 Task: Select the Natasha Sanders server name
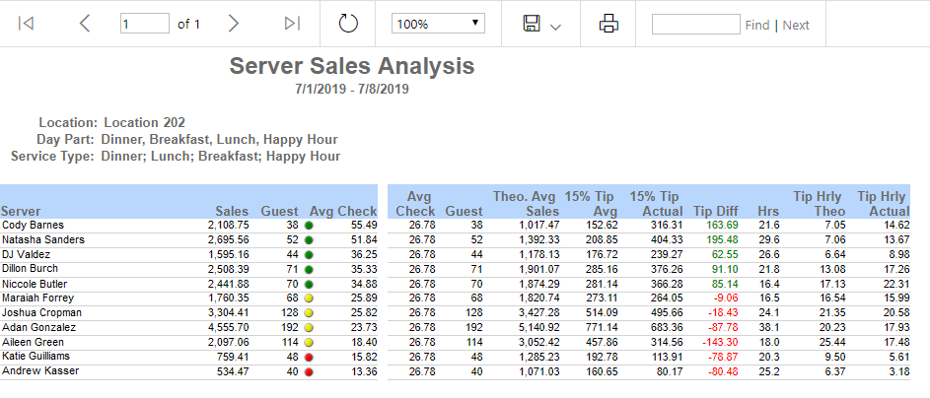coord(43,239)
